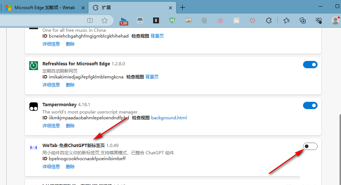Click WeTab-免费ChatGPT新标签页 title text
Screen dimensions: 341x185
[x=73, y=146]
